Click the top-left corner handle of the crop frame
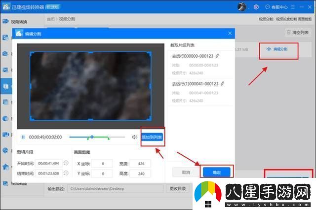The width and height of the screenshot is (316, 210). tap(31, 53)
